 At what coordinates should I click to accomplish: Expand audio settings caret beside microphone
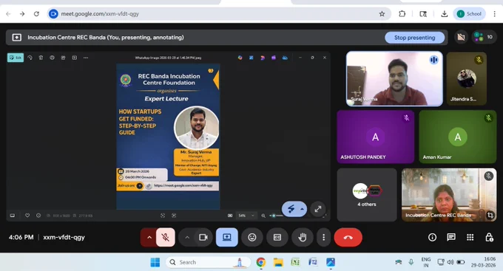point(149,237)
